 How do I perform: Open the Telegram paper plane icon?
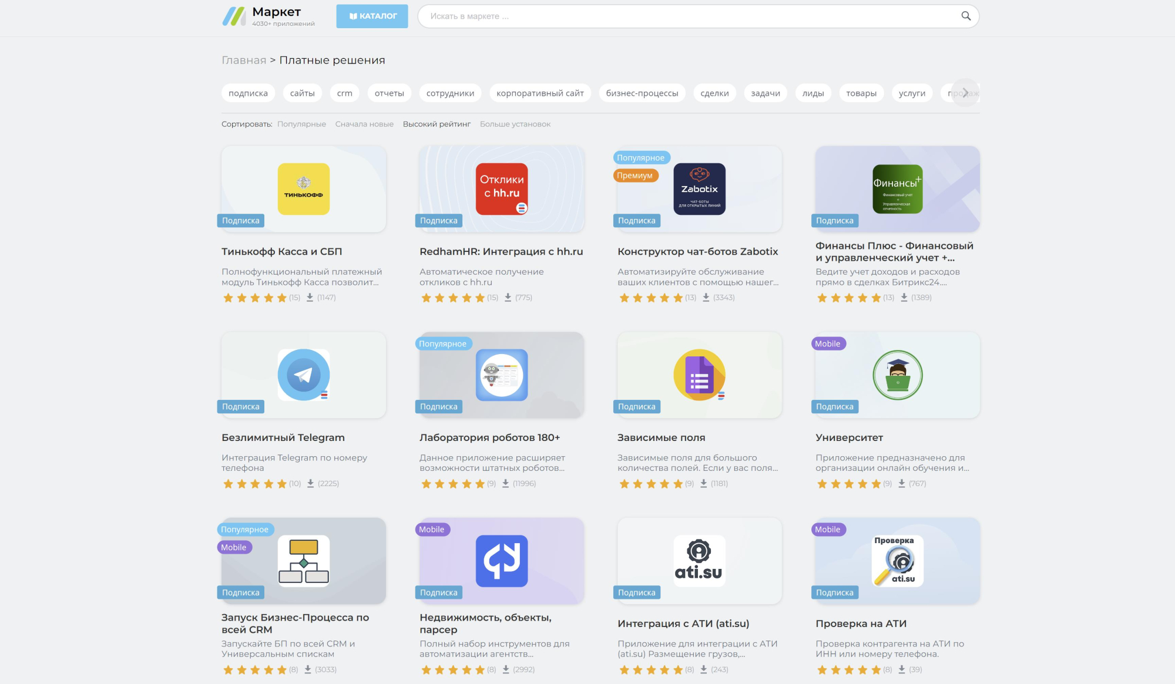pyautogui.click(x=304, y=375)
